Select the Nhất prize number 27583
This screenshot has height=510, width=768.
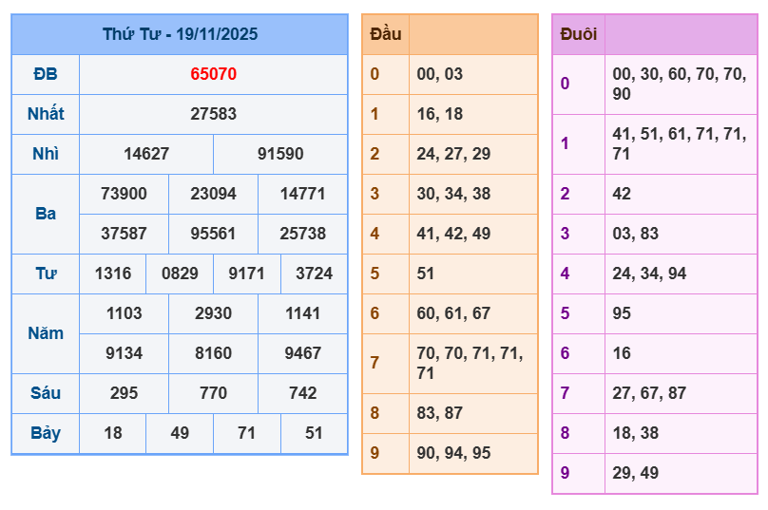coord(214,114)
